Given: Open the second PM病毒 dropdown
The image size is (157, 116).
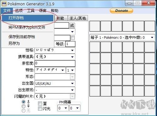Looking at the screenshot, I should point(75,108).
